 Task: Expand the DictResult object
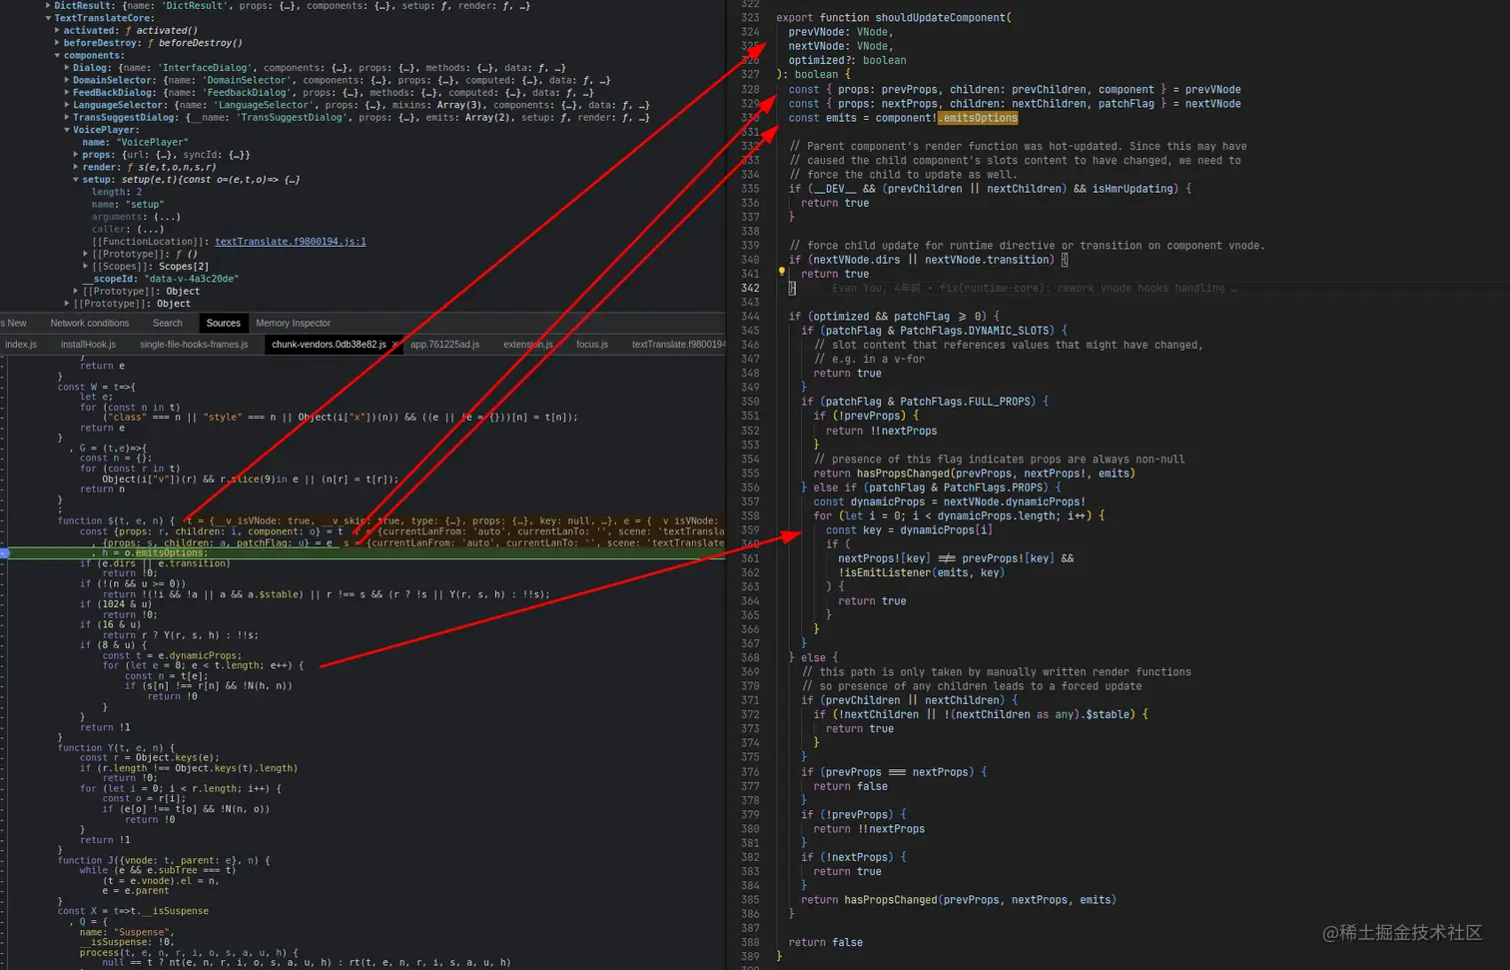49,6
